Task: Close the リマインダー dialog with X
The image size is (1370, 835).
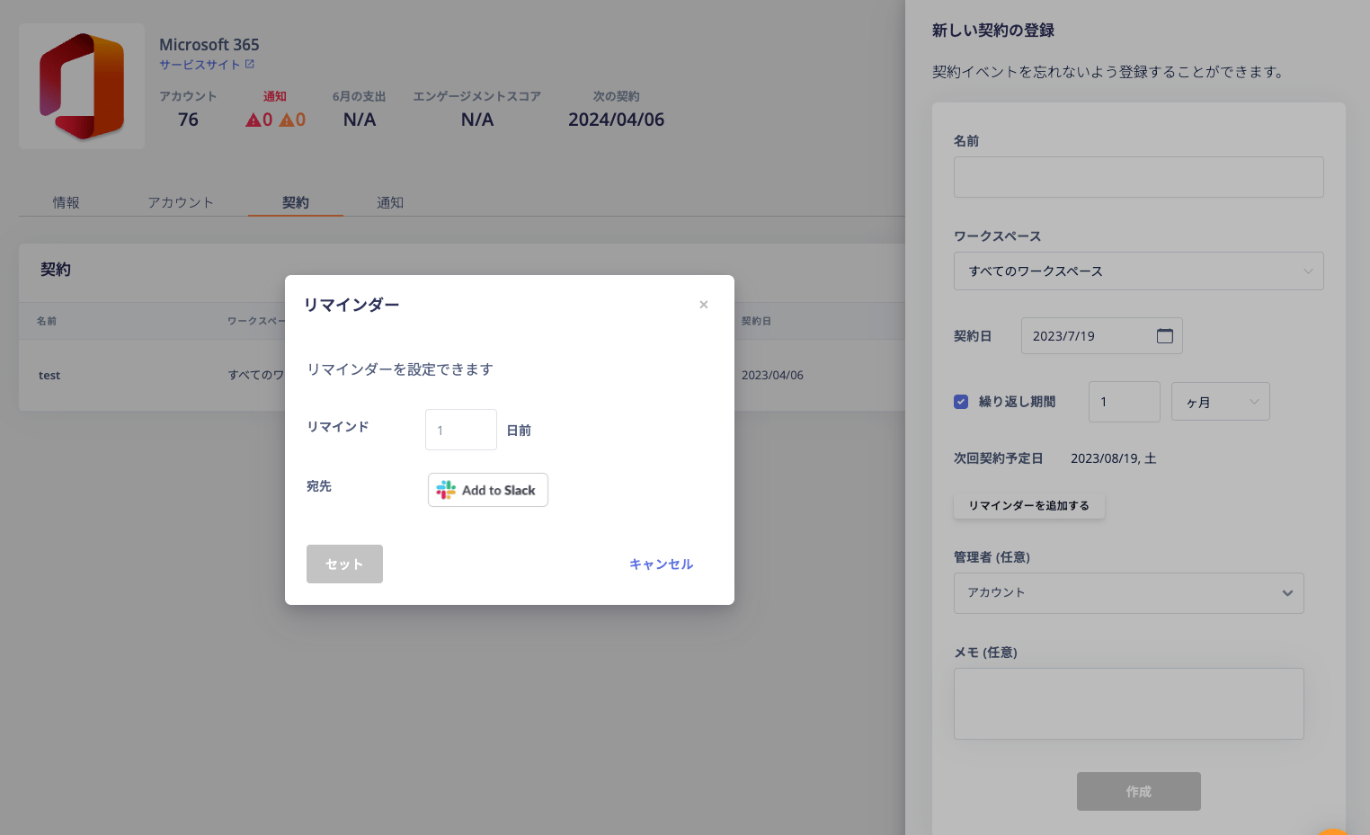Action: (704, 305)
